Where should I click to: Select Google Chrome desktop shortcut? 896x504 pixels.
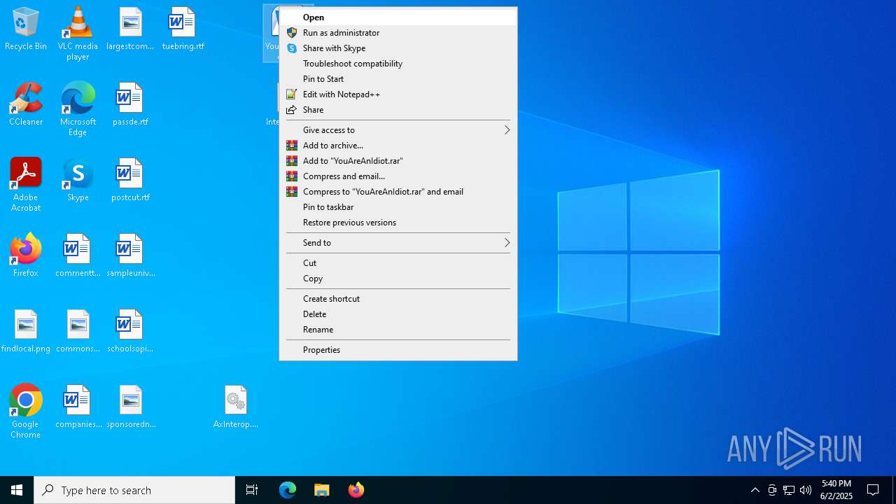(26, 412)
